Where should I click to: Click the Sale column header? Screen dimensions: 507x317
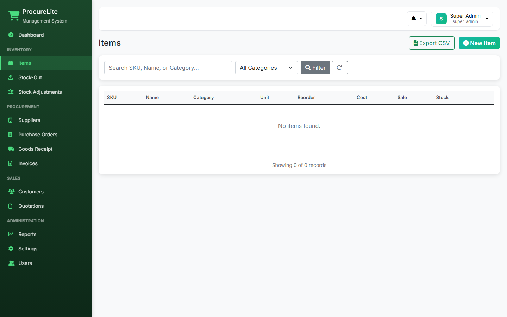(x=402, y=98)
